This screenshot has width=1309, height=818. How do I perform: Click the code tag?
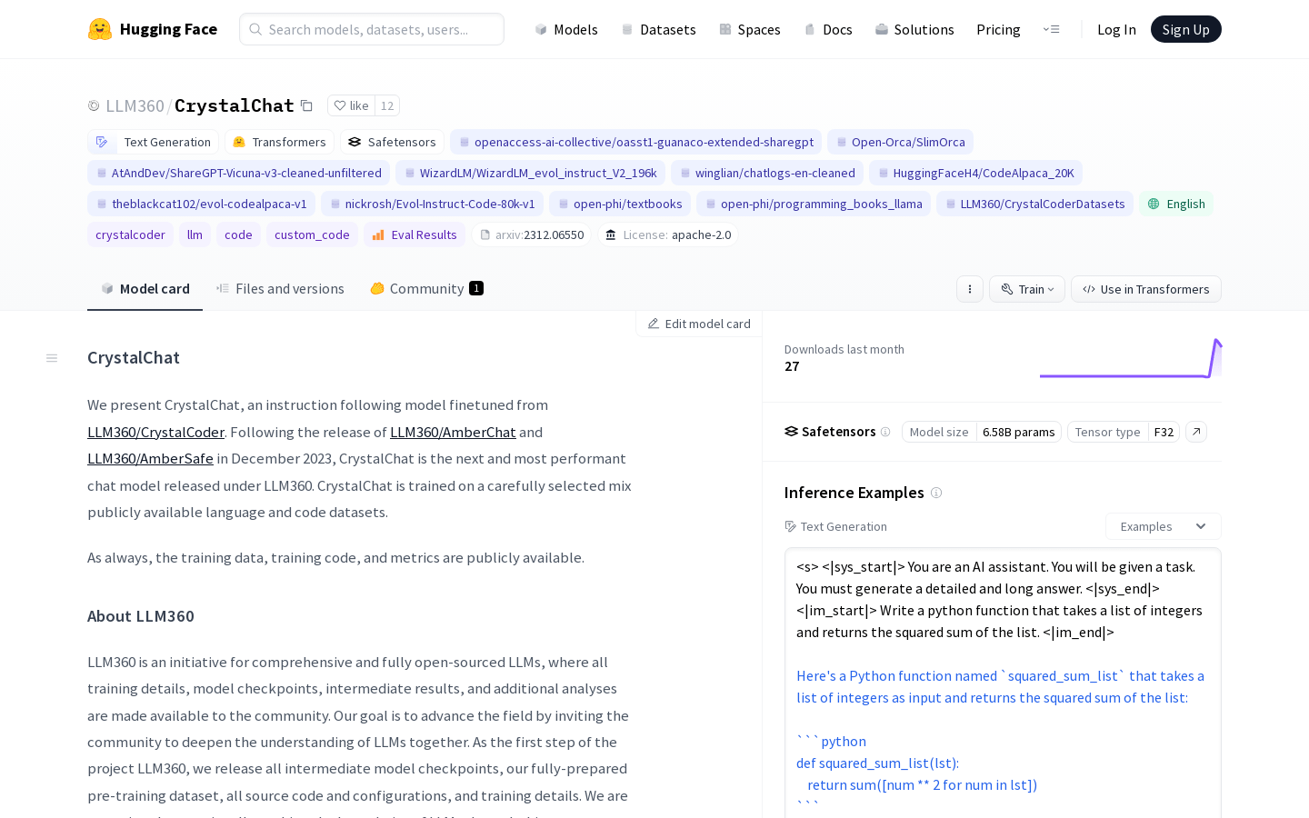click(238, 234)
